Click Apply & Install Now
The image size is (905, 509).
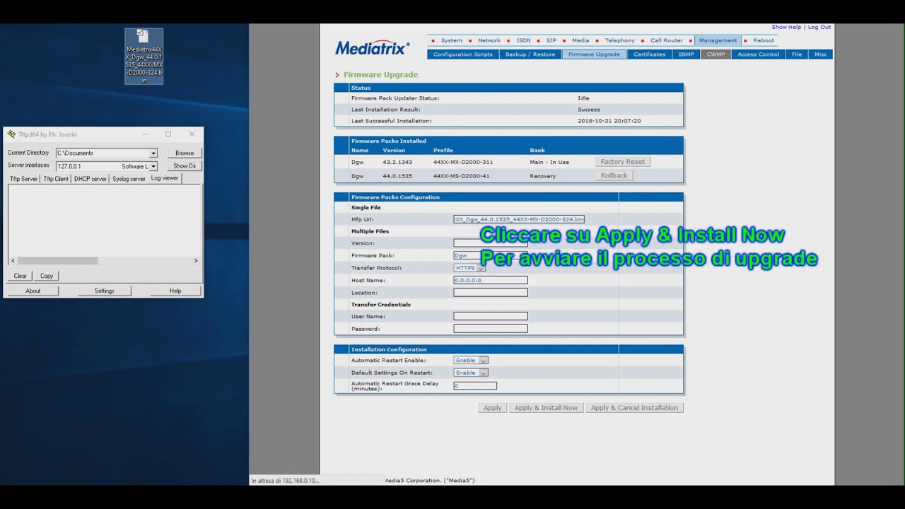pyautogui.click(x=546, y=408)
